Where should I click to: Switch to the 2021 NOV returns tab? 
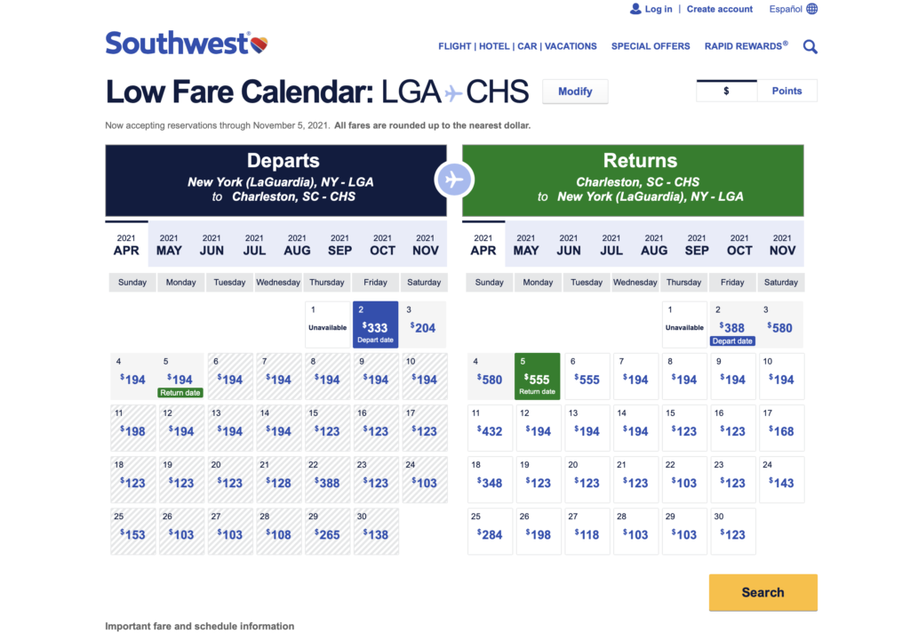click(x=782, y=244)
